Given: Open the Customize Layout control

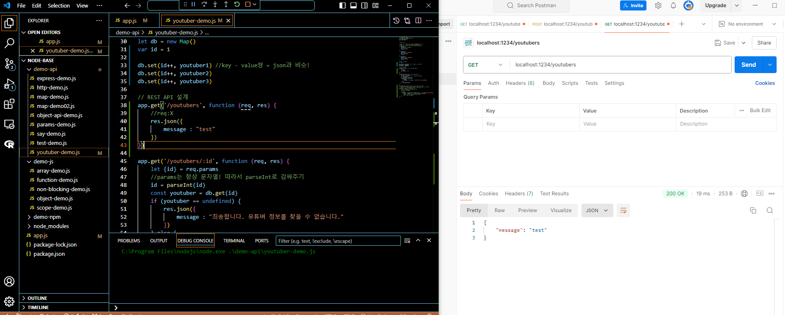Looking at the screenshot, I should point(376,5).
